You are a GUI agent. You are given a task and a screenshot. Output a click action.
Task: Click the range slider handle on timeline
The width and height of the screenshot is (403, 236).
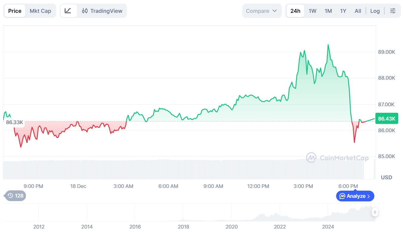[x=375, y=212]
